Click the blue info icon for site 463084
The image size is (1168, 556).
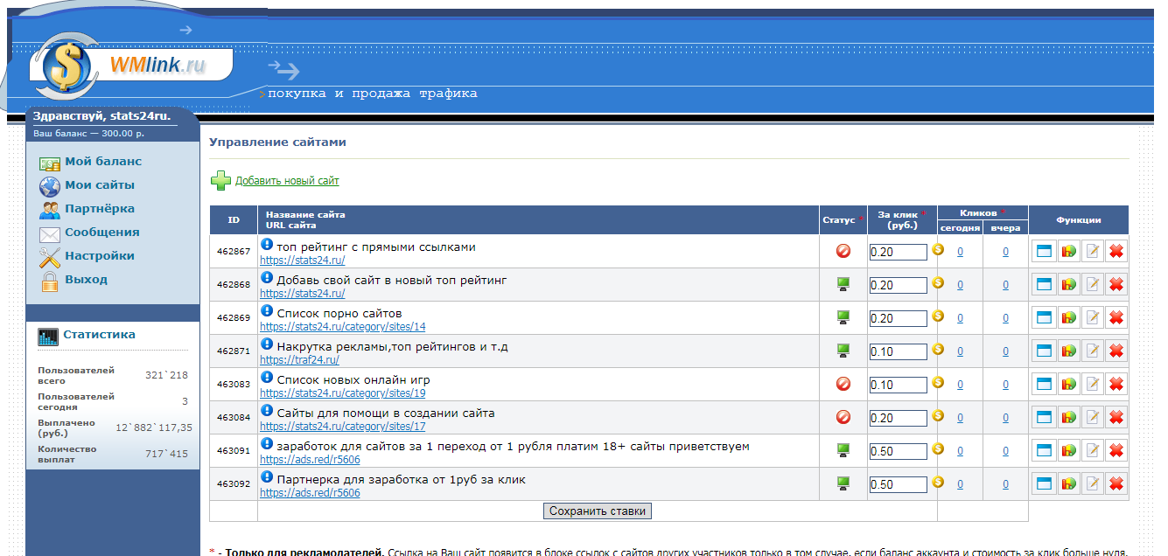click(267, 411)
